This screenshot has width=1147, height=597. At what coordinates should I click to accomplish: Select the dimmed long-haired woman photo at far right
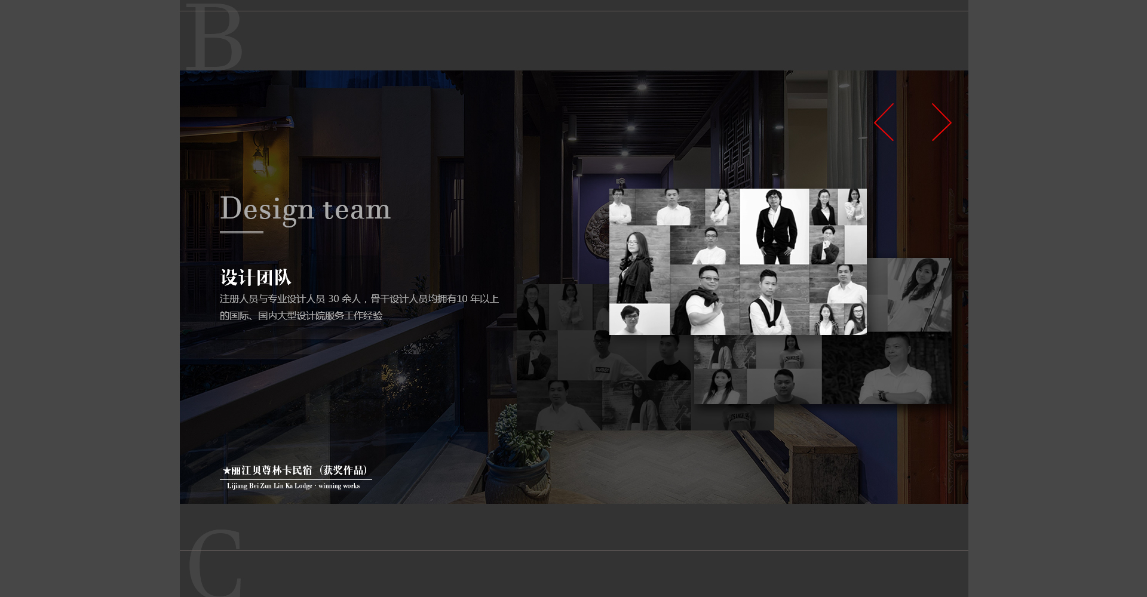pyautogui.click(x=917, y=294)
